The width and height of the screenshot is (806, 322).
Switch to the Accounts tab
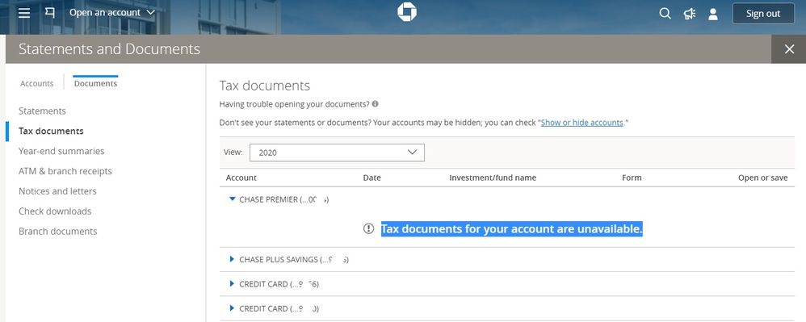[36, 83]
